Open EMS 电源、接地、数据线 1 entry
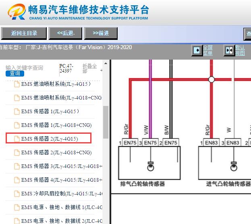The image size is (251, 224). pyautogui.click(x=62, y=207)
